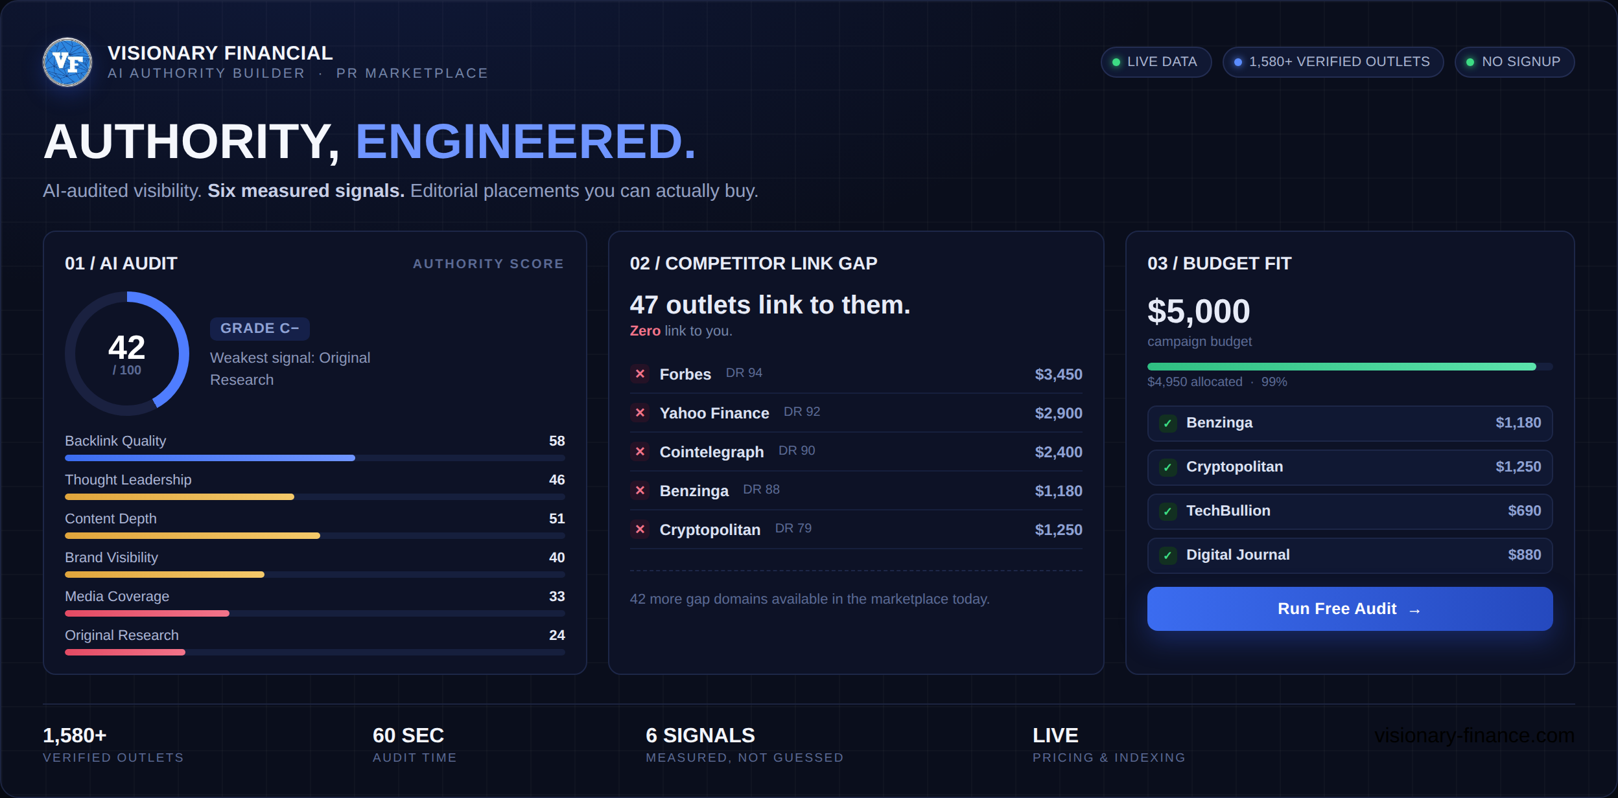Toggle the green check for Benzinga budget item
The width and height of the screenshot is (1618, 798).
[1168, 424]
